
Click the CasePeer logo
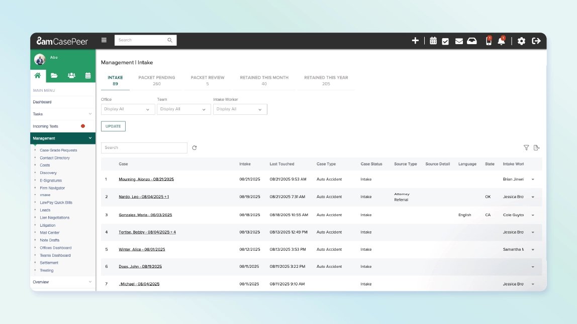pos(62,41)
